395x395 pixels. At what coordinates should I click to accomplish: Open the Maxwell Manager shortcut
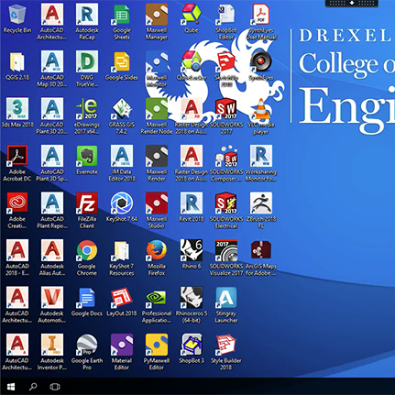coord(157,15)
